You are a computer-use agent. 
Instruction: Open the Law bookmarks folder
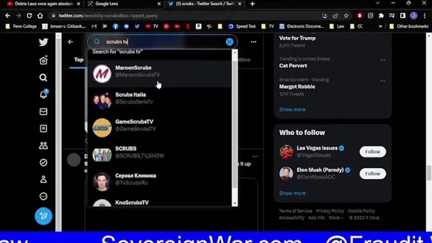[337, 26]
